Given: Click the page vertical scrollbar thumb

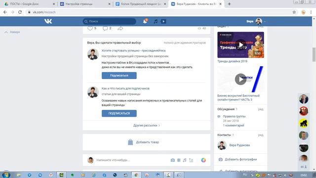Looking at the screenshot, I should [314, 54].
